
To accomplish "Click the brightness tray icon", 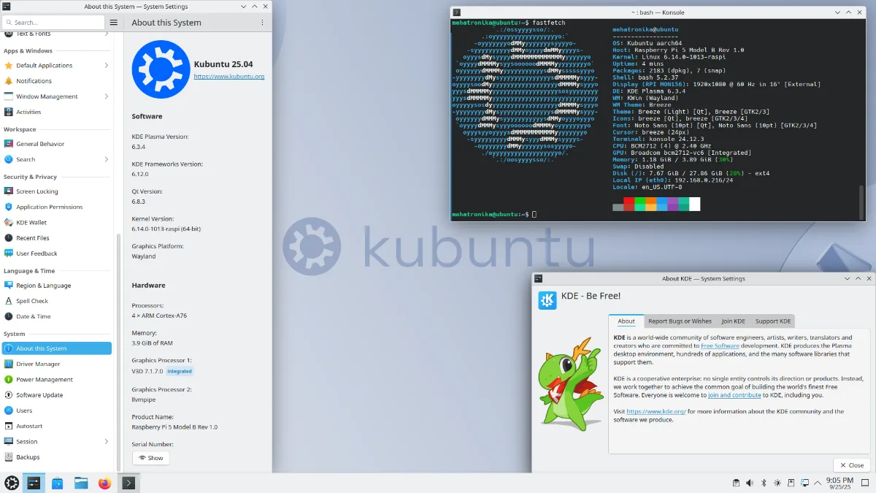I will (x=778, y=483).
